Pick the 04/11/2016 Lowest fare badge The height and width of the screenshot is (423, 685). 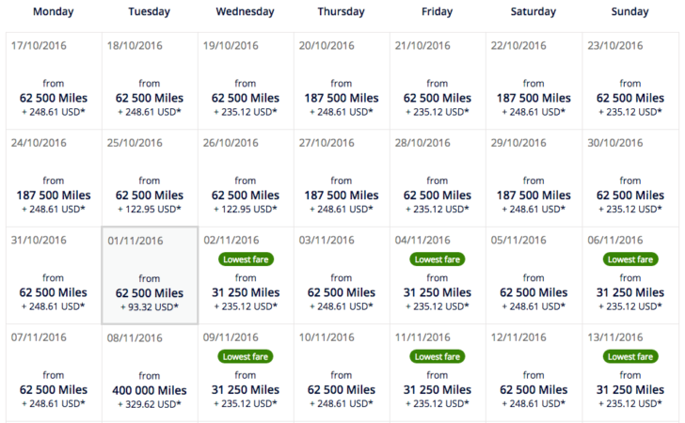(438, 259)
